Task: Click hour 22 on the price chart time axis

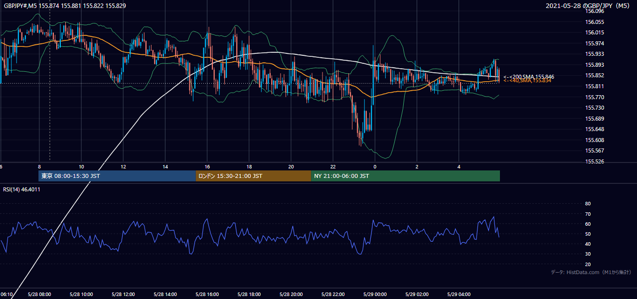Action: [332, 167]
